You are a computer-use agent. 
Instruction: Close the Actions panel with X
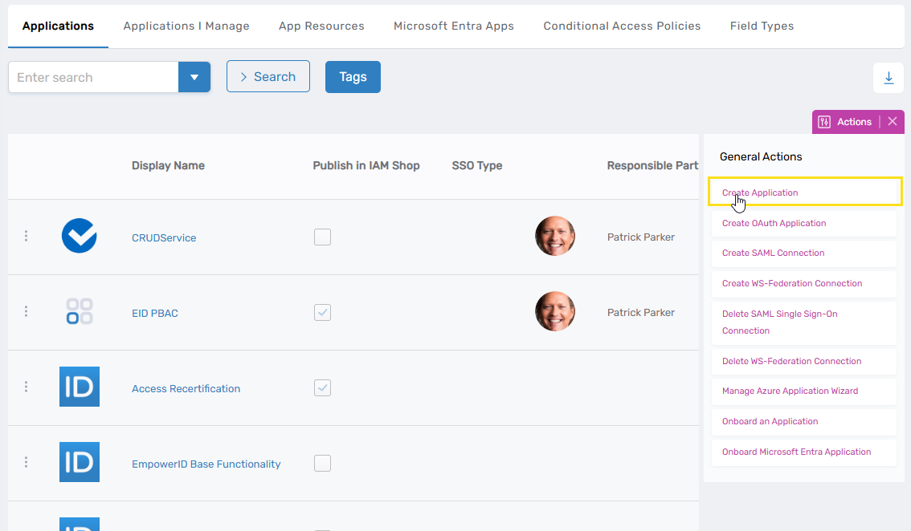(x=893, y=122)
